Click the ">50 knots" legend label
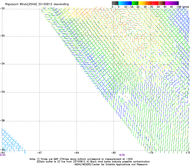 pyautogui.click(x=183, y=7)
